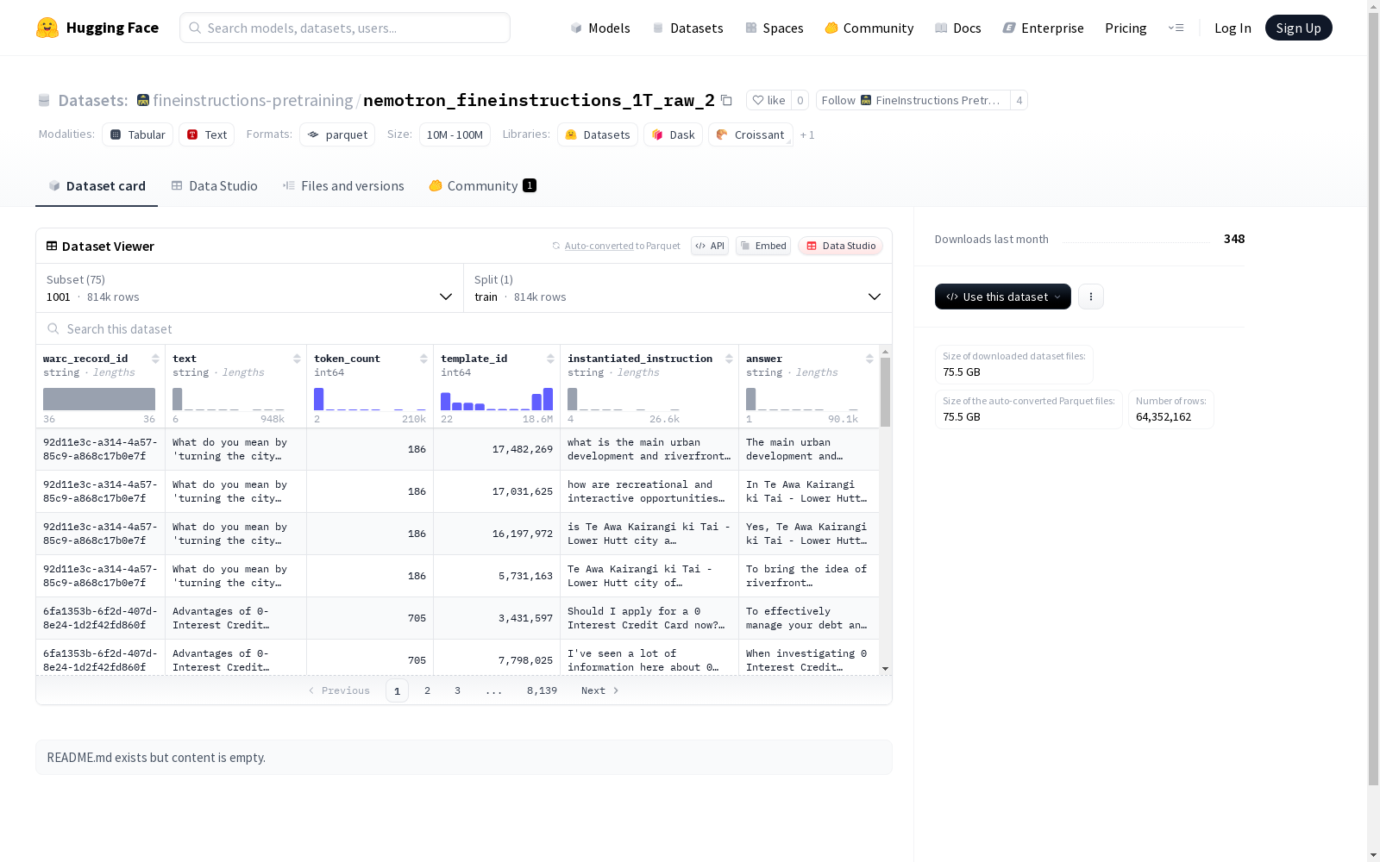The image size is (1380, 862).
Task: Open the Community tab
Action: 483,186
